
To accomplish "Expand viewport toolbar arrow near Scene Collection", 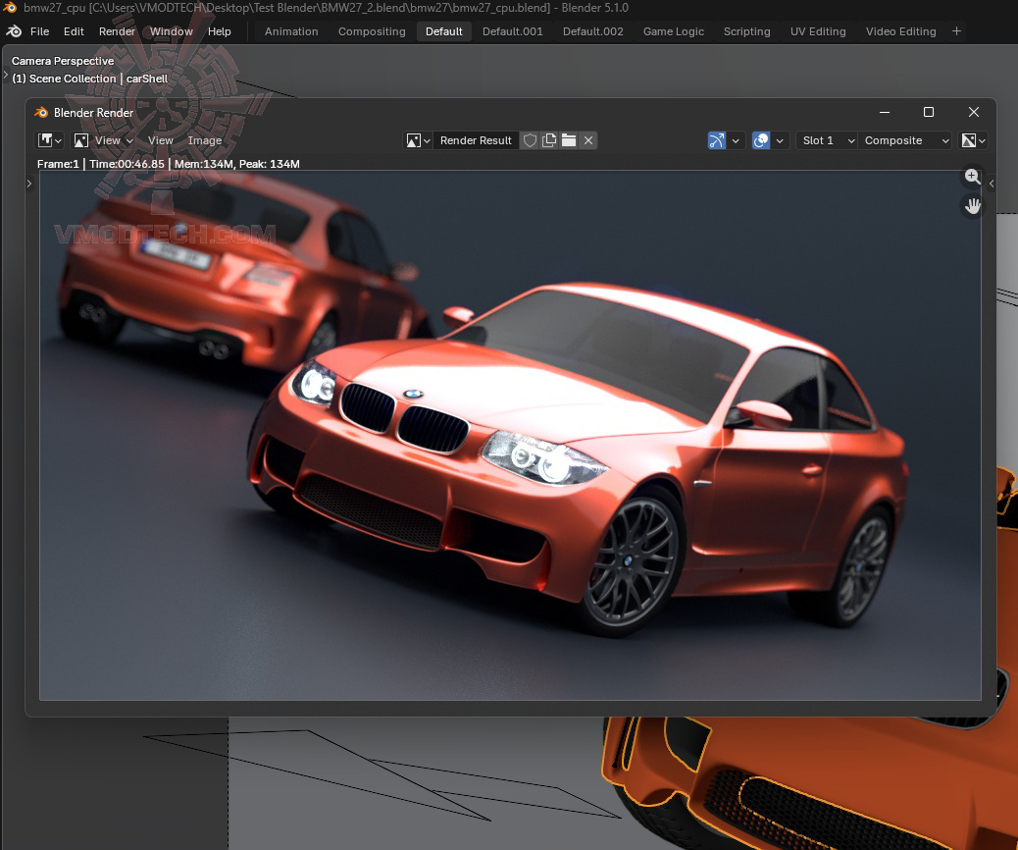I will pyautogui.click(x=5, y=76).
